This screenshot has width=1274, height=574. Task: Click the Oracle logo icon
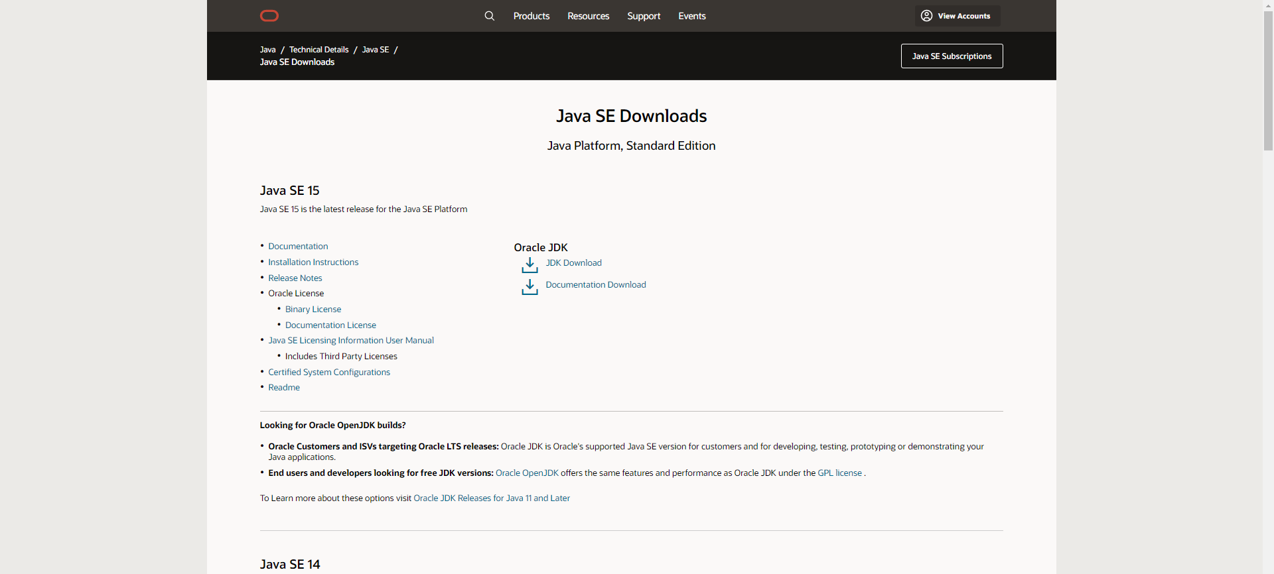(x=269, y=16)
